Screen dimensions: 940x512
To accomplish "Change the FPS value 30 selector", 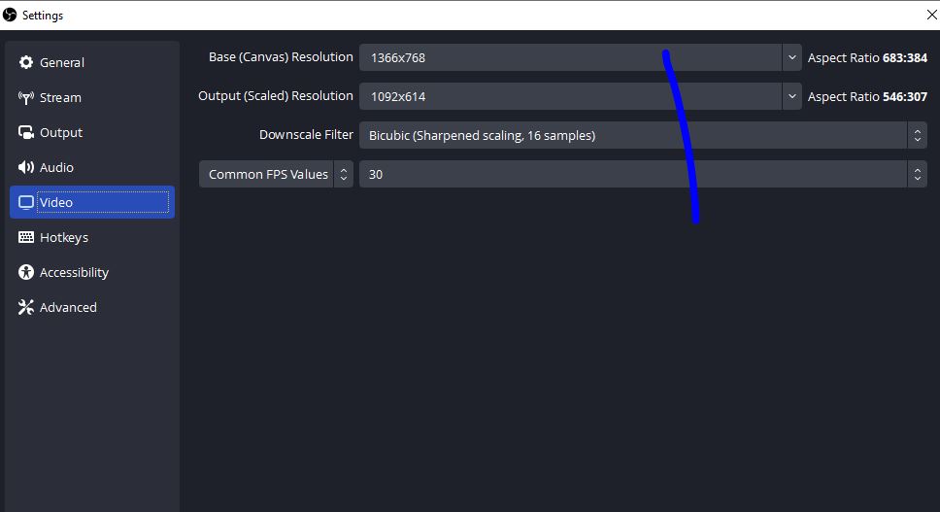I will [641, 174].
